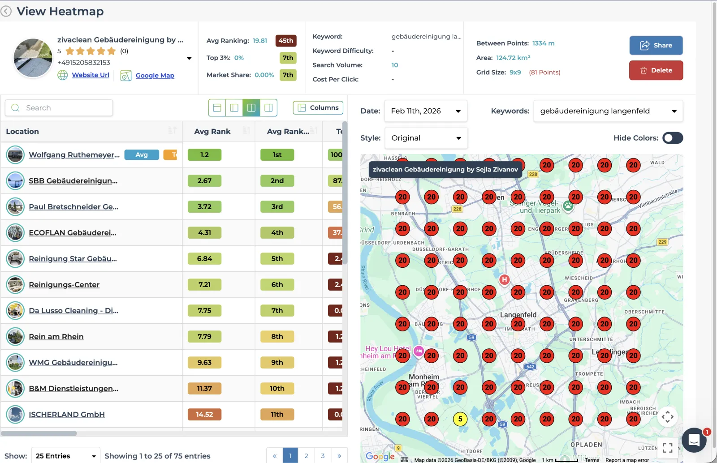Open WMG Gebäudereinigu... location link
Image resolution: width=717 pixels, height=463 pixels.
73,363
